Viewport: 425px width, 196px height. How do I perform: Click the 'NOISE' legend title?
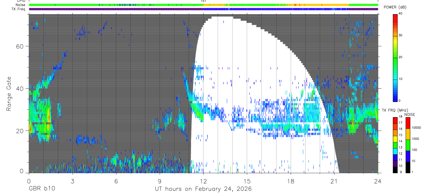pyautogui.click(x=410, y=114)
